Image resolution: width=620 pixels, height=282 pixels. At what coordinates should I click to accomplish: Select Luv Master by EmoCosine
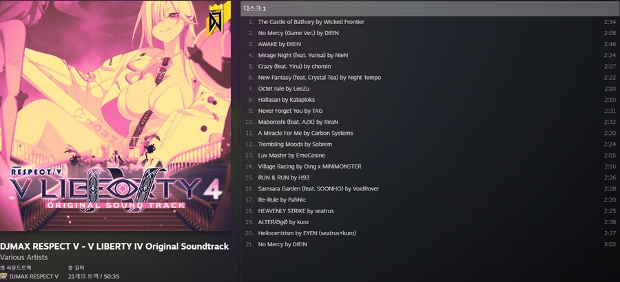(430, 155)
